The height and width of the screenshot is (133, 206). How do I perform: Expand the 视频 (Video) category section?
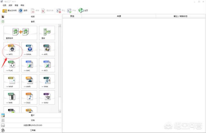tap(32, 16)
